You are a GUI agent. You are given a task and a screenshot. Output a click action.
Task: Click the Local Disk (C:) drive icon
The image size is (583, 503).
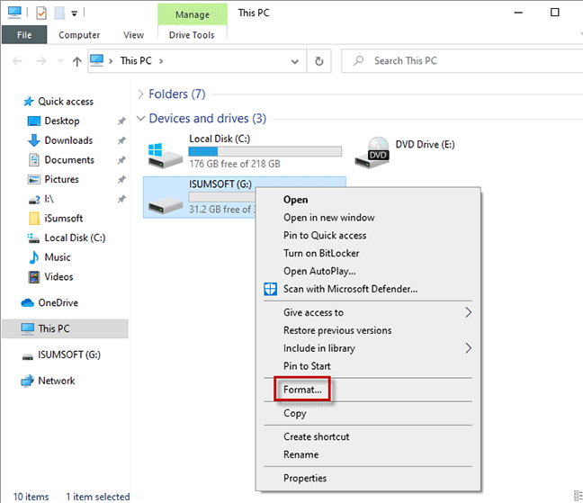click(165, 152)
